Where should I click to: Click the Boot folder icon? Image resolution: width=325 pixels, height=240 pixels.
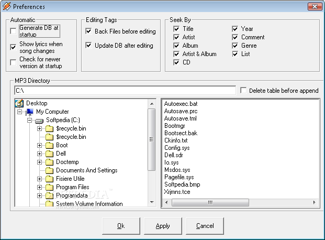[49, 145]
